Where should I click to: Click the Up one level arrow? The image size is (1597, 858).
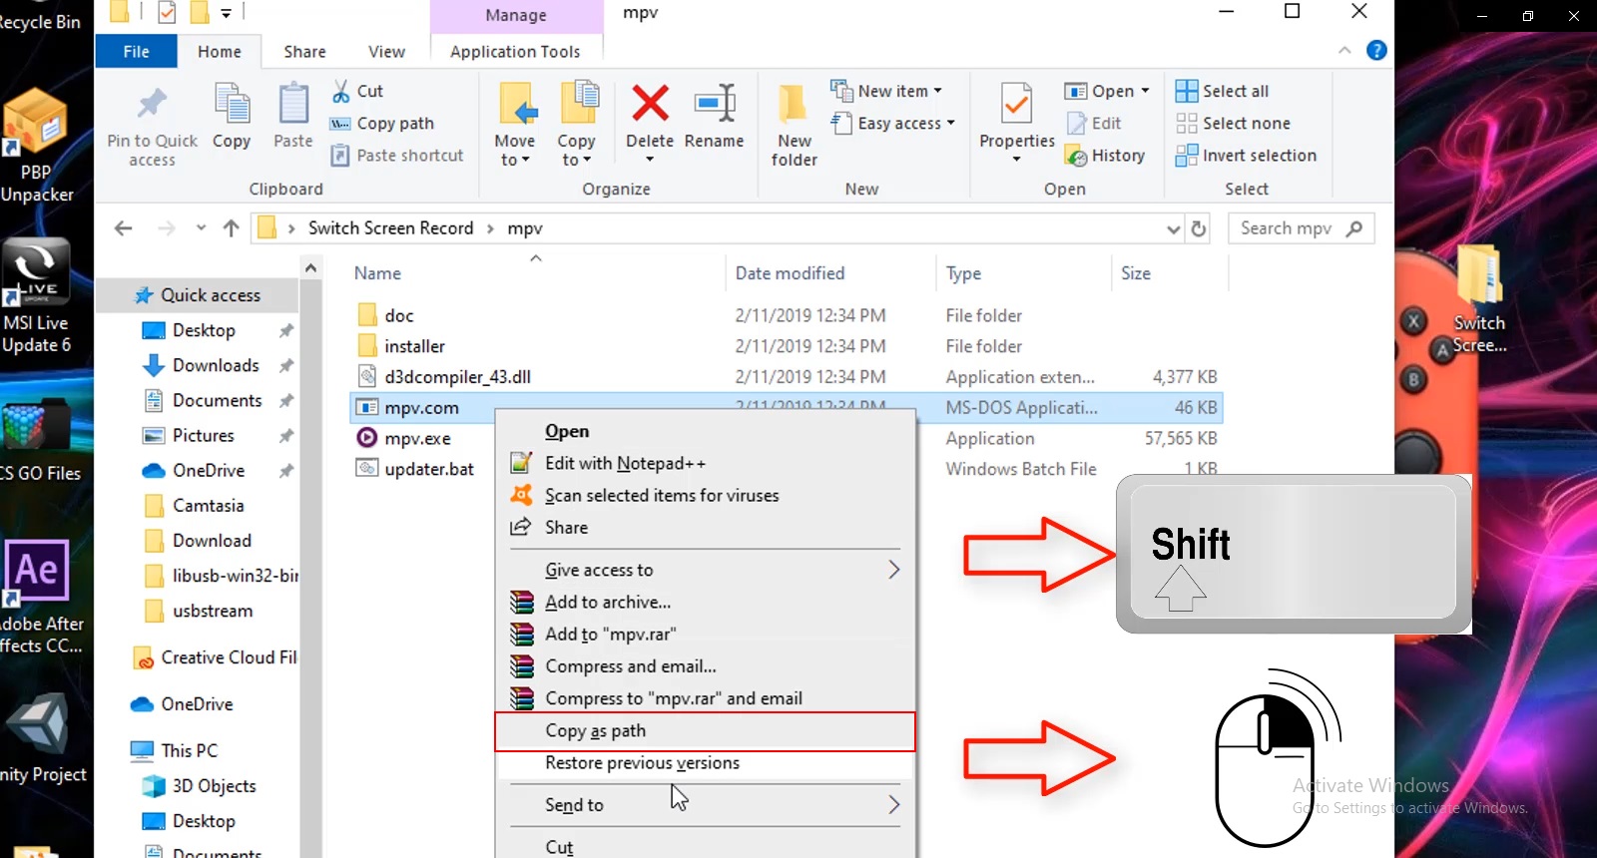pos(231,228)
